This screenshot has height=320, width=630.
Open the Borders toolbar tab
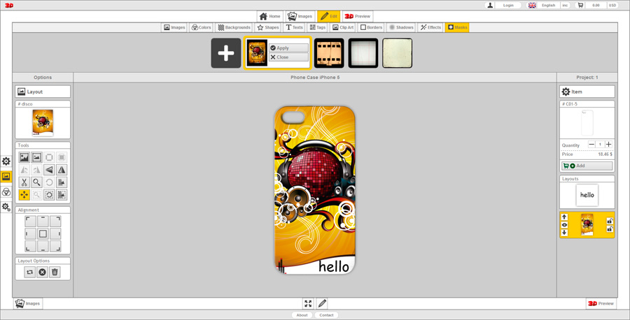[371, 27]
